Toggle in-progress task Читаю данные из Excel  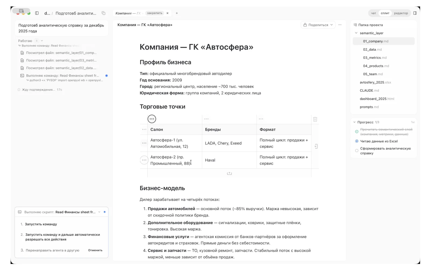click(x=357, y=141)
